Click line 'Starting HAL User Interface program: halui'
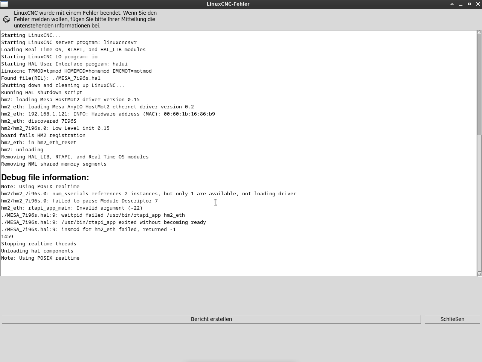This screenshot has height=362, width=482. point(64,64)
